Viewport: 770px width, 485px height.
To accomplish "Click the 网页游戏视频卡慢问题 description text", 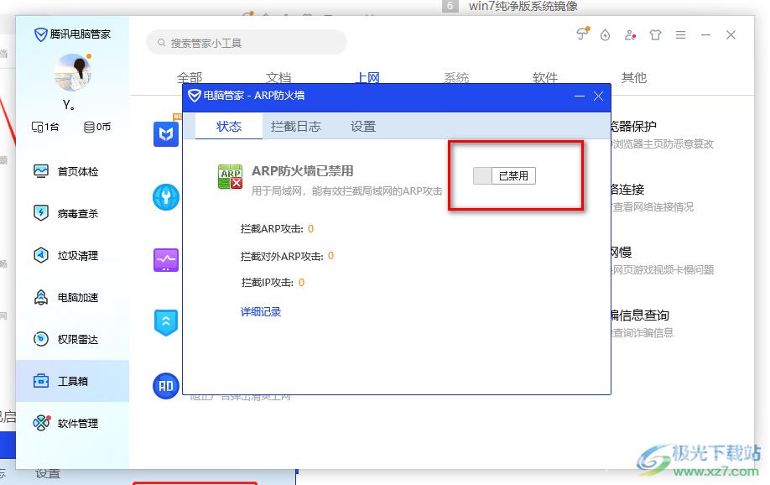I will pos(663,270).
